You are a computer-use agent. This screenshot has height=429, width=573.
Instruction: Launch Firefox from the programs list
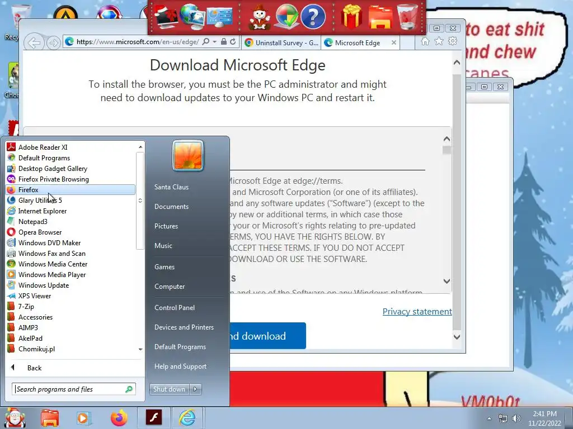click(x=71, y=190)
